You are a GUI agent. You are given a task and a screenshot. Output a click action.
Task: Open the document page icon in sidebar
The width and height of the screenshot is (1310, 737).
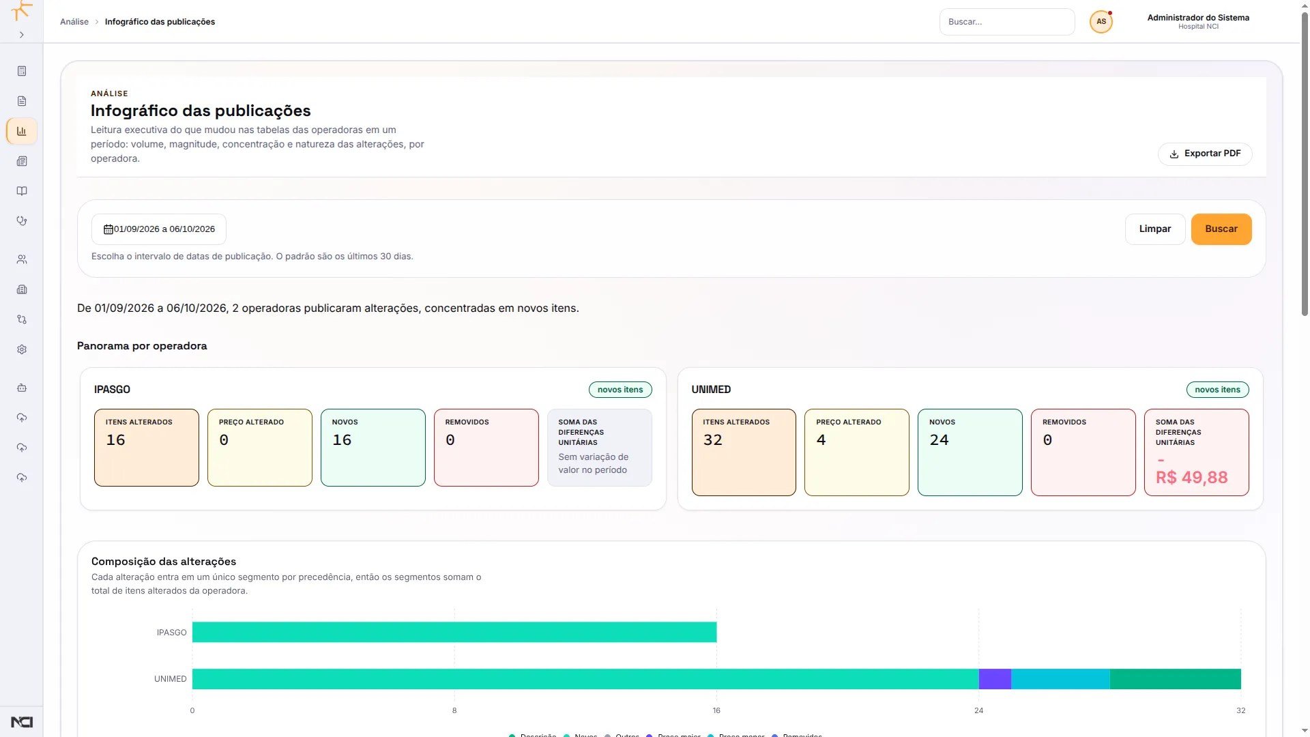pyautogui.click(x=22, y=101)
